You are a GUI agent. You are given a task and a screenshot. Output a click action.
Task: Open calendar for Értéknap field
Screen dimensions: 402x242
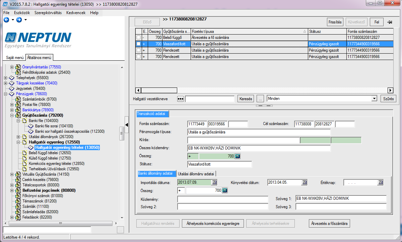(x=380, y=182)
